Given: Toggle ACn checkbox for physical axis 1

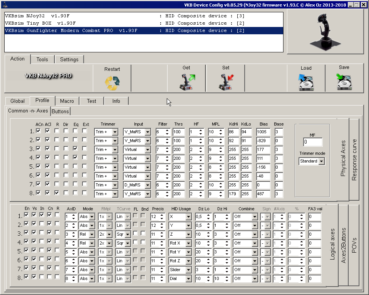Looking at the screenshot, I should [x=39, y=131].
